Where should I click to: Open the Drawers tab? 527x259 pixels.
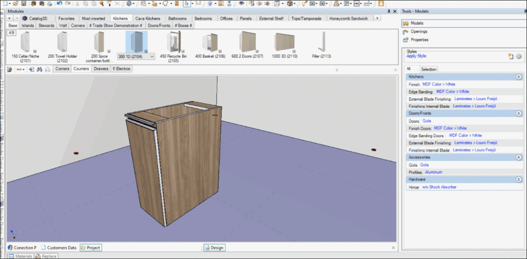(101, 69)
